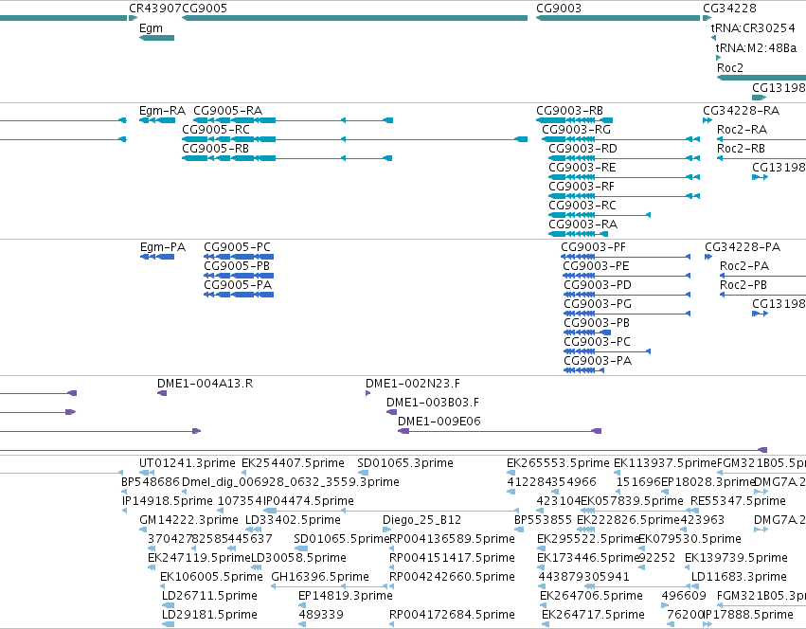Click the CG9003-RC transcript label
The width and height of the screenshot is (806, 629).
pyautogui.click(x=582, y=206)
